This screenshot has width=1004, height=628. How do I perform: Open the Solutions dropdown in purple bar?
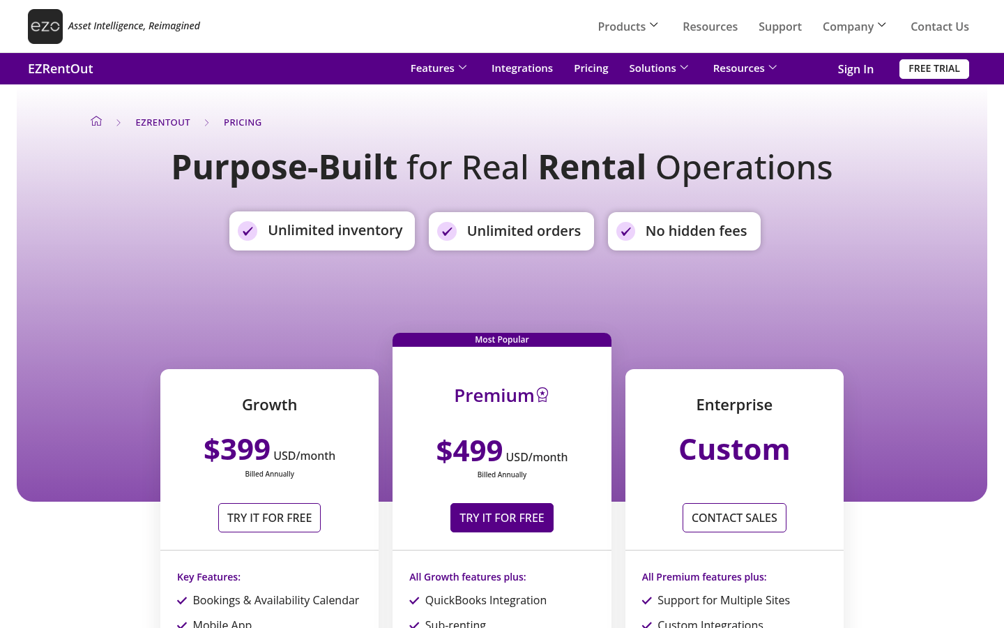(659, 68)
